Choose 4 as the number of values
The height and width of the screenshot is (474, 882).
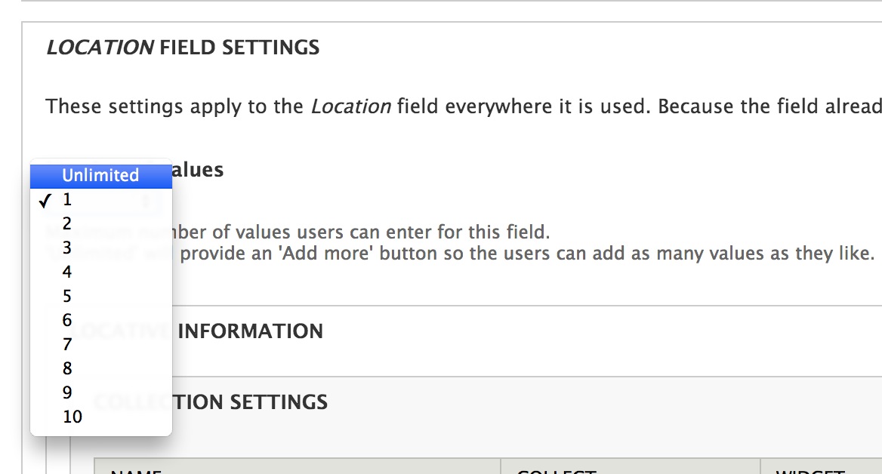click(x=101, y=272)
